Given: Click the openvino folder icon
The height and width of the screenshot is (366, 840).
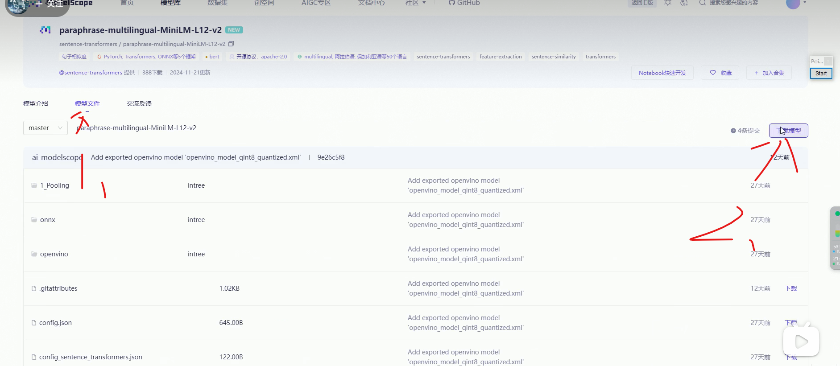Looking at the screenshot, I should pyautogui.click(x=34, y=254).
